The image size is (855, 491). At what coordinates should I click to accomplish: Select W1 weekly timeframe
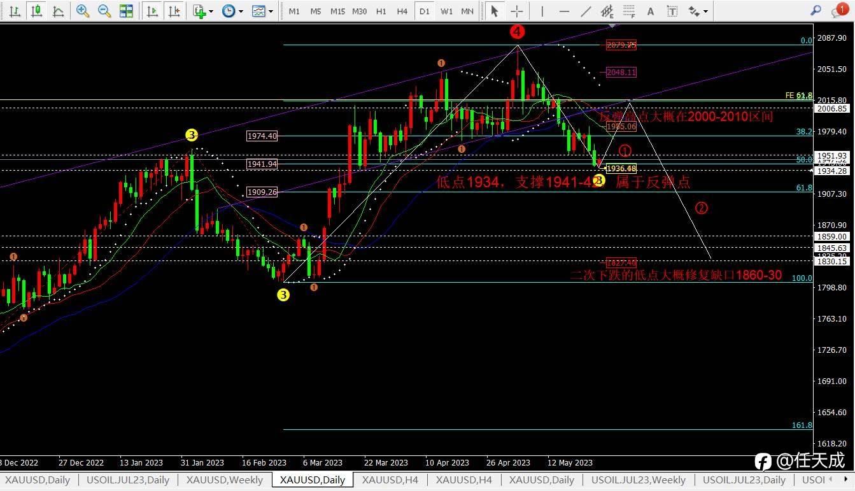[446, 11]
